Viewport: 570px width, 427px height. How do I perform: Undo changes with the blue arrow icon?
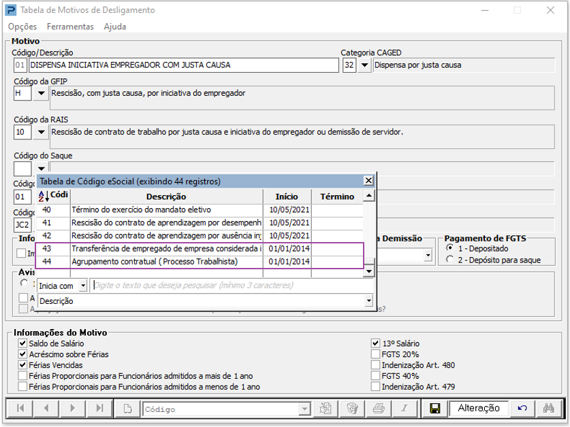click(x=522, y=409)
